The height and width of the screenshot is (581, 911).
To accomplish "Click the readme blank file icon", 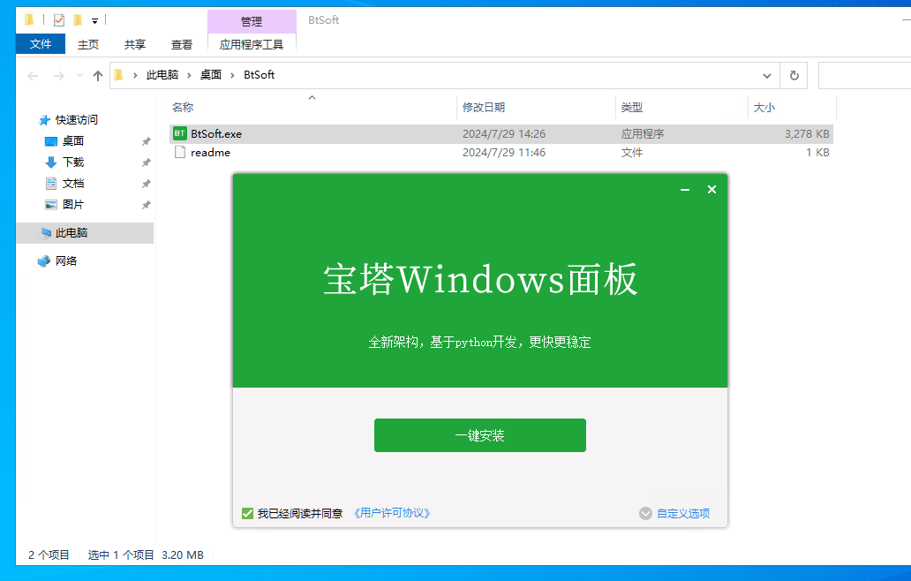I will [x=180, y=152].
